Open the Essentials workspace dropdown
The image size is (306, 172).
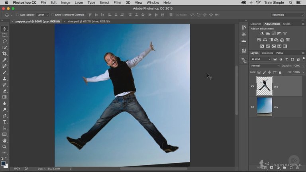pos(288,15)
